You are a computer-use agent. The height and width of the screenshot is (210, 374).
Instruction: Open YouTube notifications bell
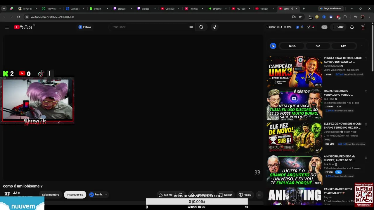coord(352,27)
